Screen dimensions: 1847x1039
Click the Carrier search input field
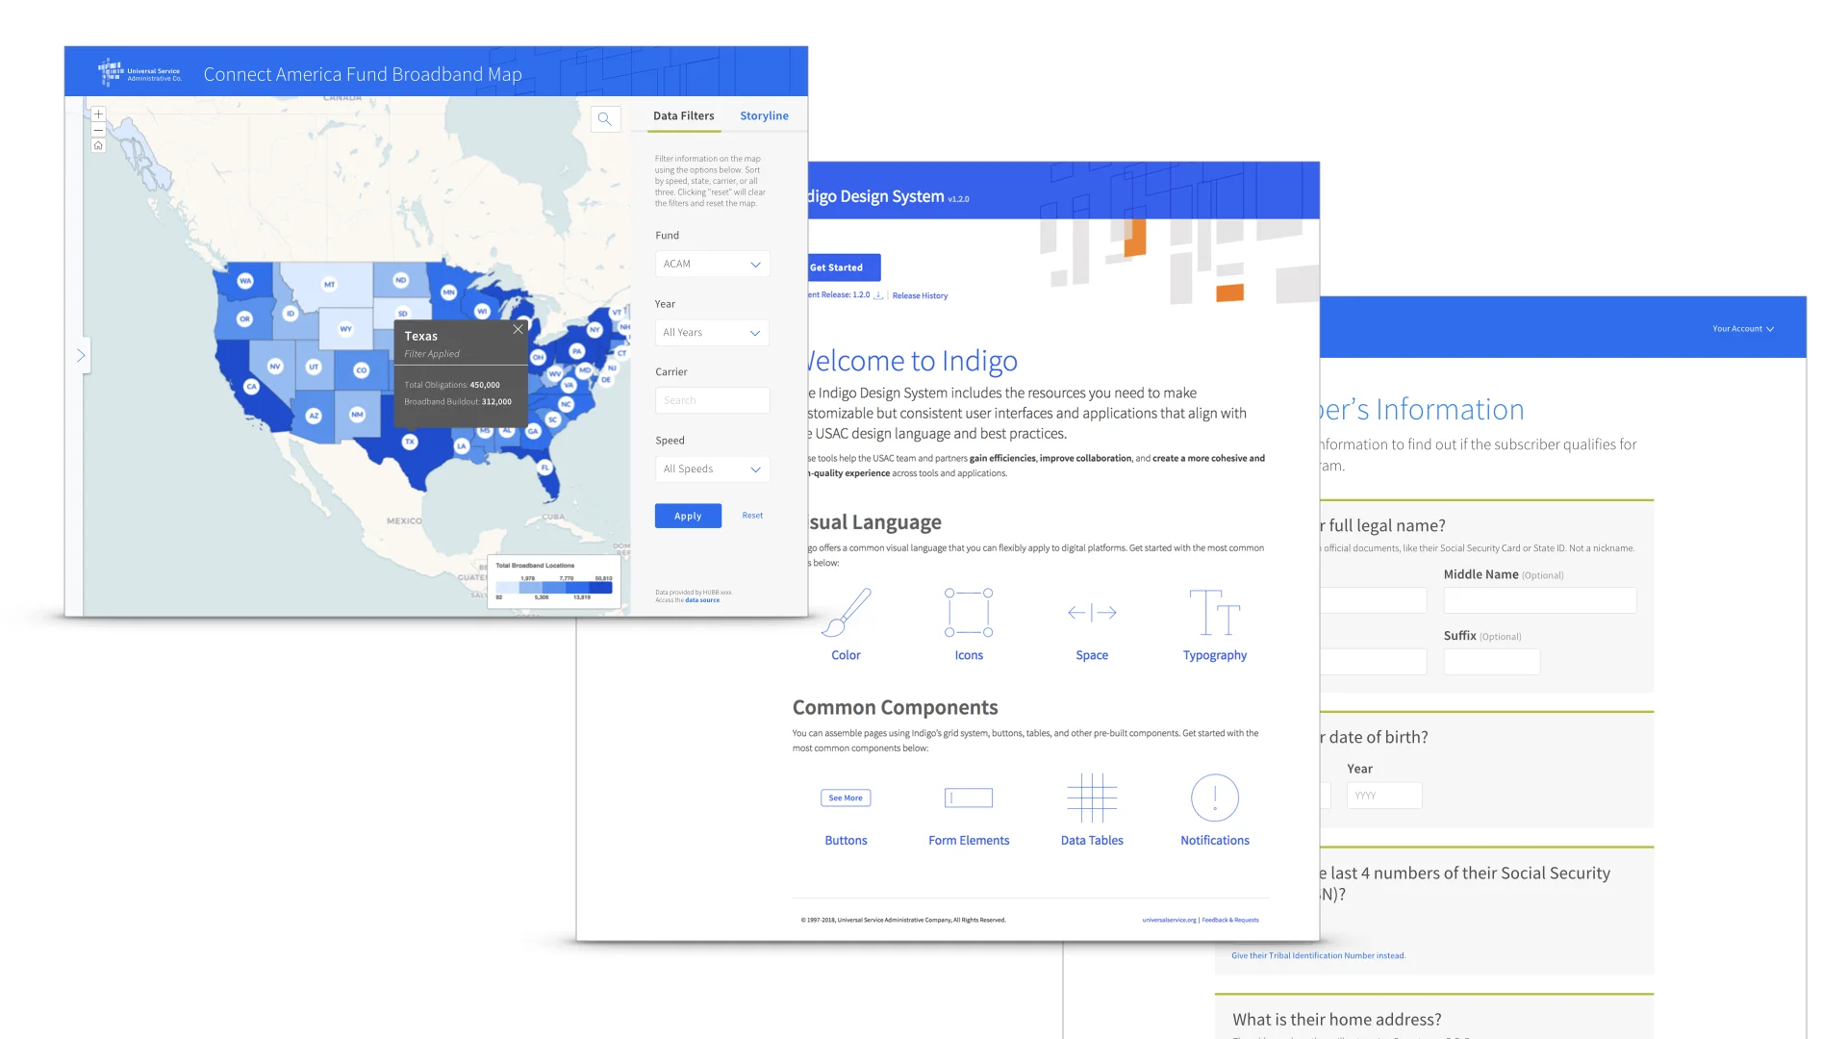[712, 400]
